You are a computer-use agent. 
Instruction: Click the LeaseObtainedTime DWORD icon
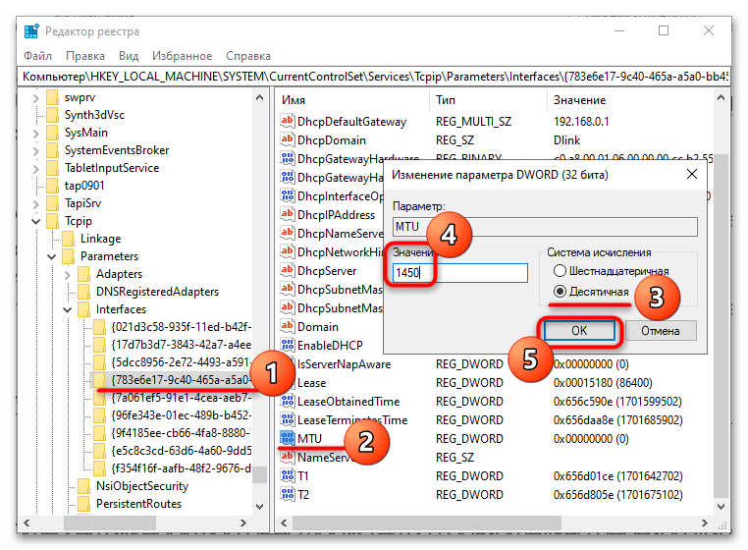288,401
